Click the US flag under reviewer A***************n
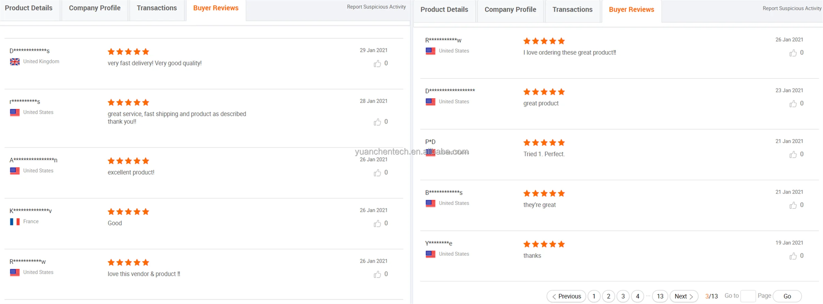This screenshot has height=304, width=823. [15, 171]
